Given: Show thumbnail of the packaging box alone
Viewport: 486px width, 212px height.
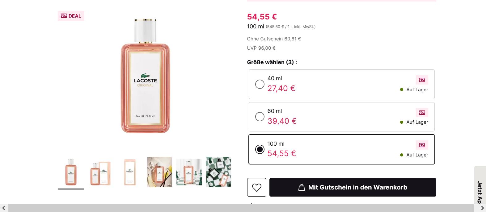Looking at the screenshot, I should click(130, 172).
